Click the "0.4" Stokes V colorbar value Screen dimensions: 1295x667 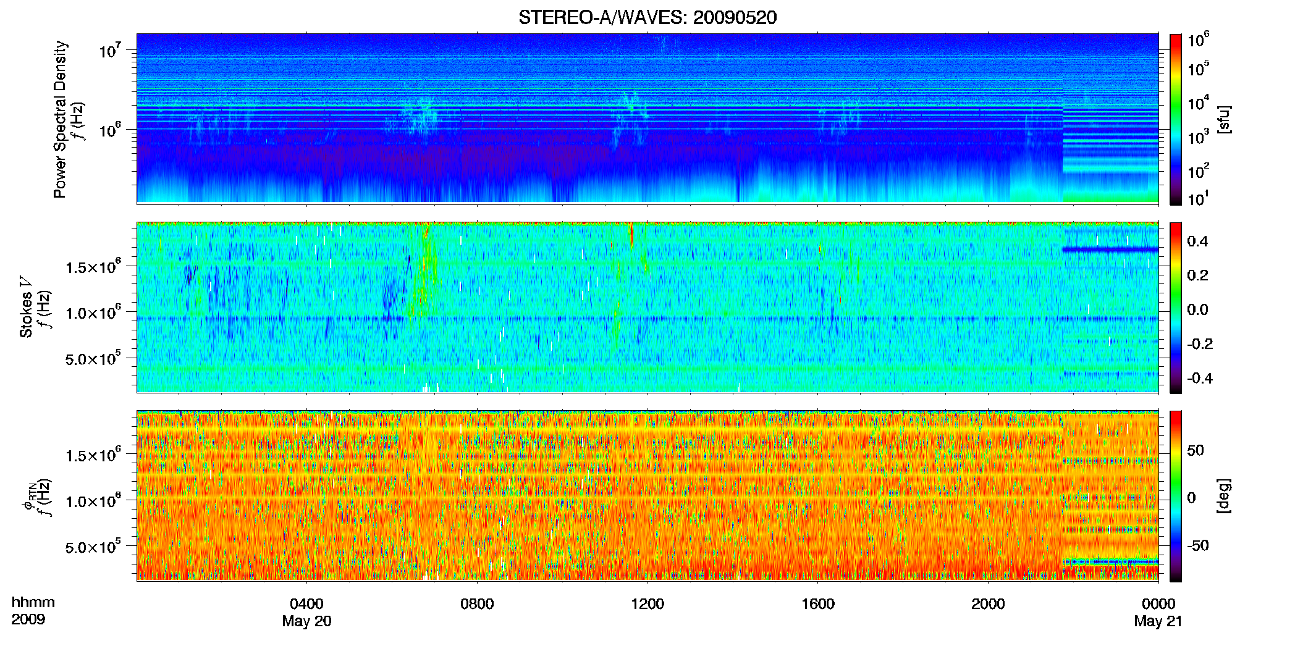click(x=1197, y=241)
